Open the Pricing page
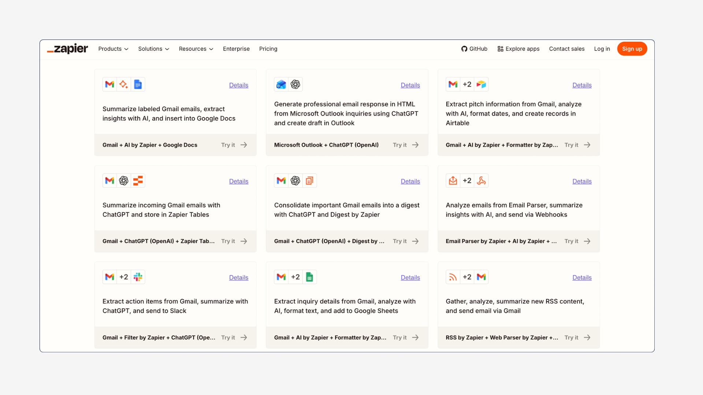This screenshot has width=703, height=395. point(268,49)
